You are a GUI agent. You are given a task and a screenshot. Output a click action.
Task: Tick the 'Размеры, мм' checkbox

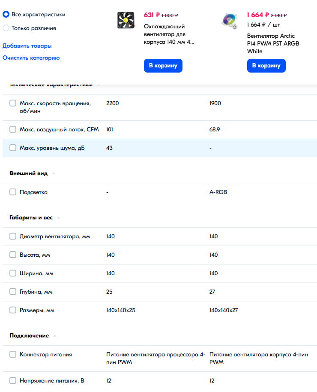point(13,310)
